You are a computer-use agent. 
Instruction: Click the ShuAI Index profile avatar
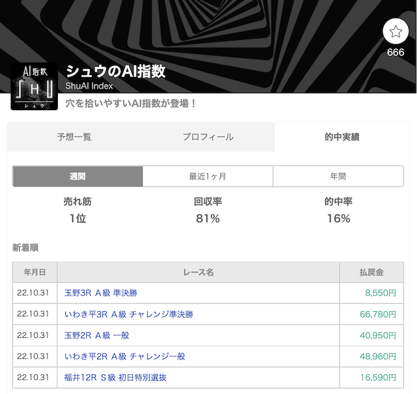point(34,87)
